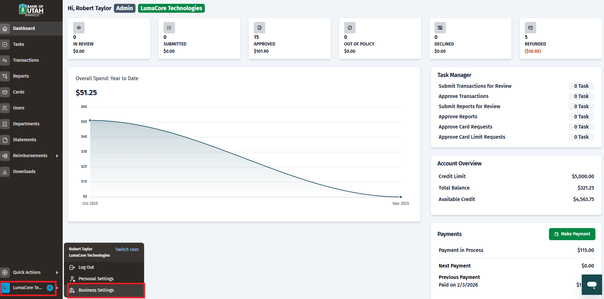Screen dimensions: 604x299
Task: Collapse the LumaCore Te... account menu
Action: [x=28, y=288]
